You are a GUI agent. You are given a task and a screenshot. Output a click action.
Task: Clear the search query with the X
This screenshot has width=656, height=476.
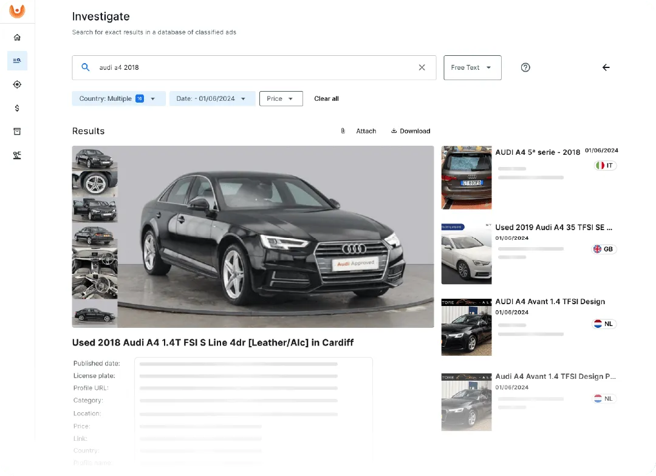[422, 67]
